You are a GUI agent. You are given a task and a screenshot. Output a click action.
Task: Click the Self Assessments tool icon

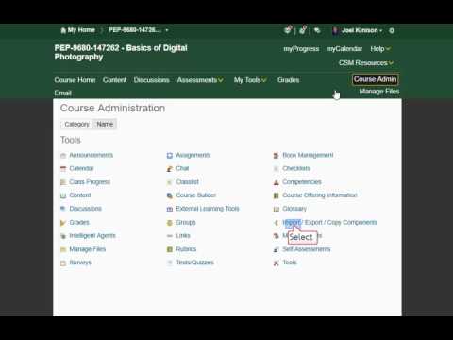click(x=277, y=249)
